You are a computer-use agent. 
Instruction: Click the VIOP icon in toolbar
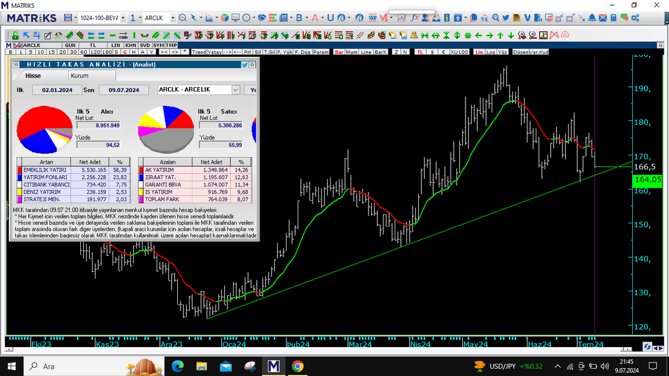tap(372, 17)
